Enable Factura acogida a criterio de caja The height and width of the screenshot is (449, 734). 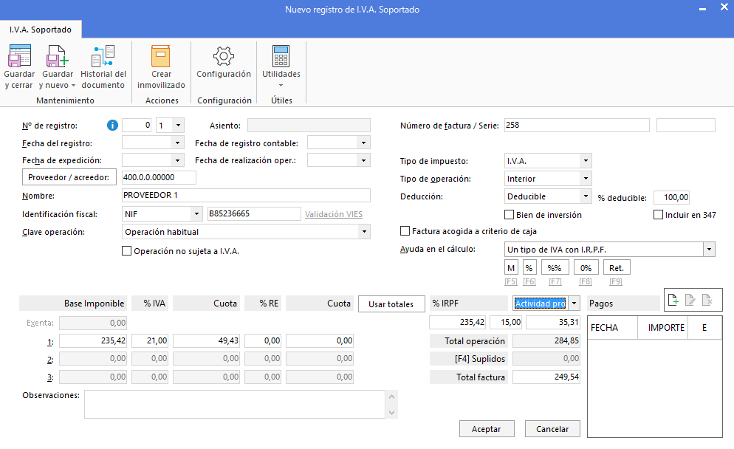pos(405,231)
